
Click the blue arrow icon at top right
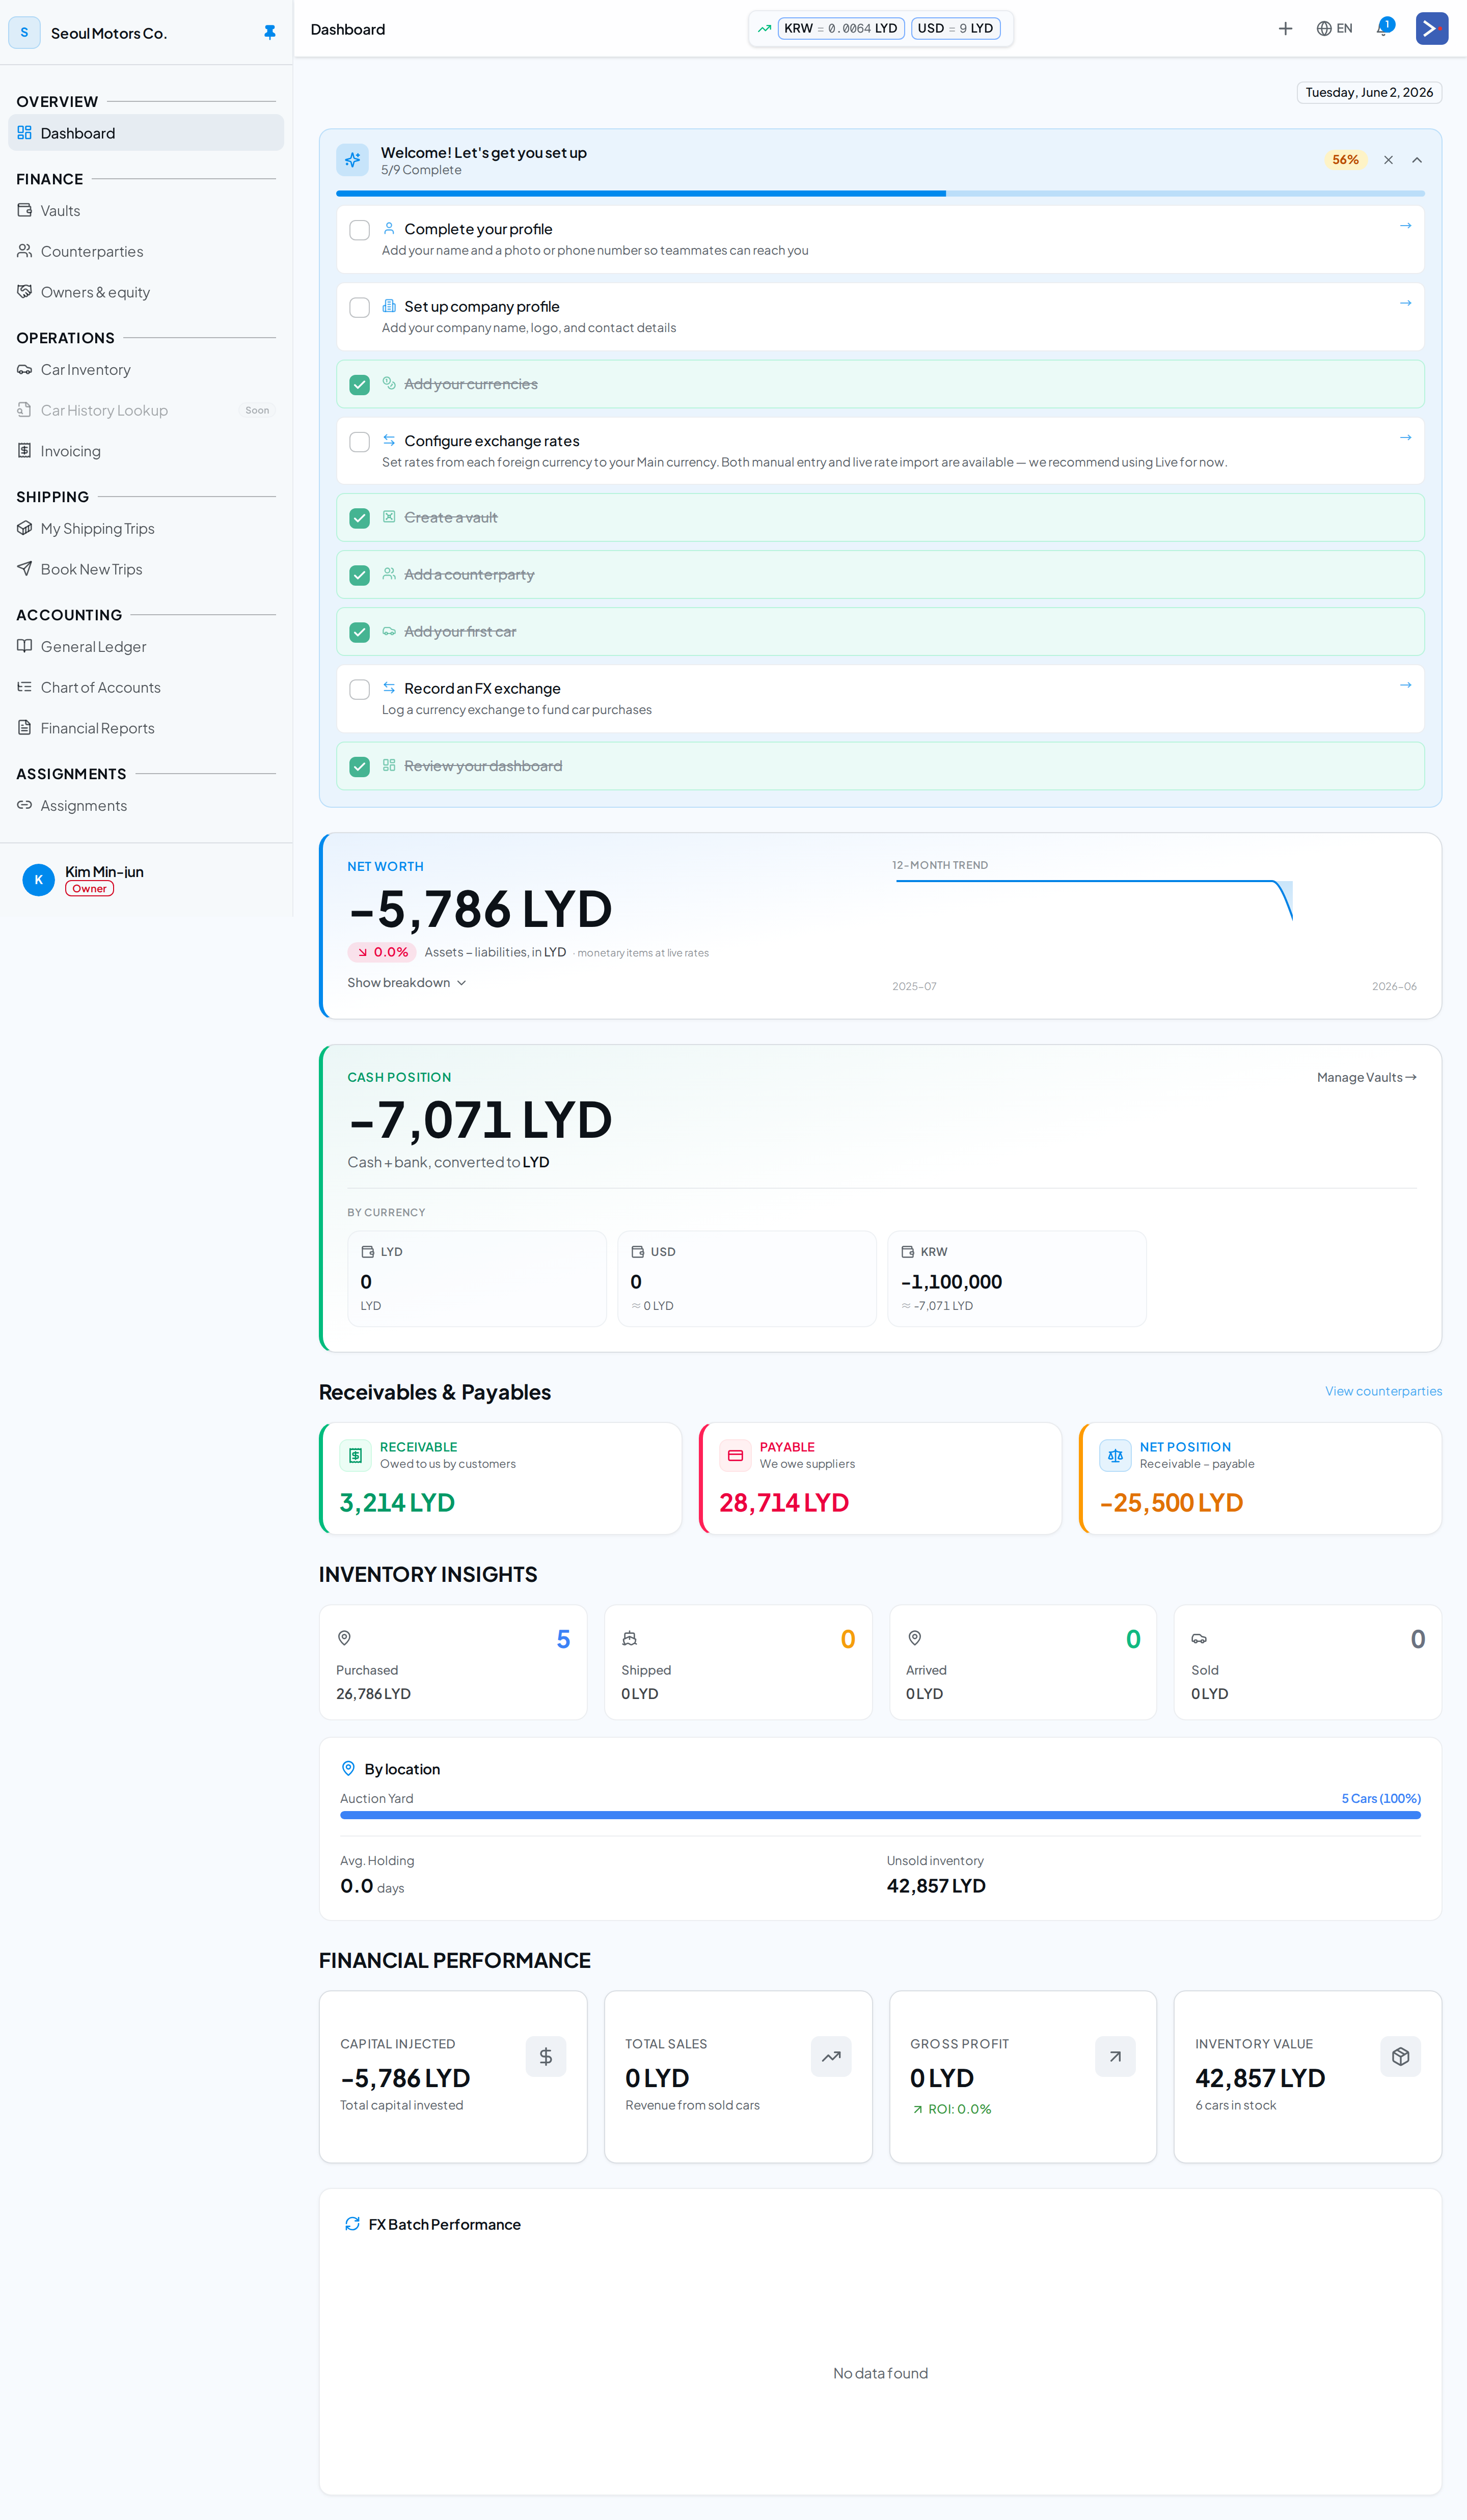pyautogui.click(x=1431, y=29)
